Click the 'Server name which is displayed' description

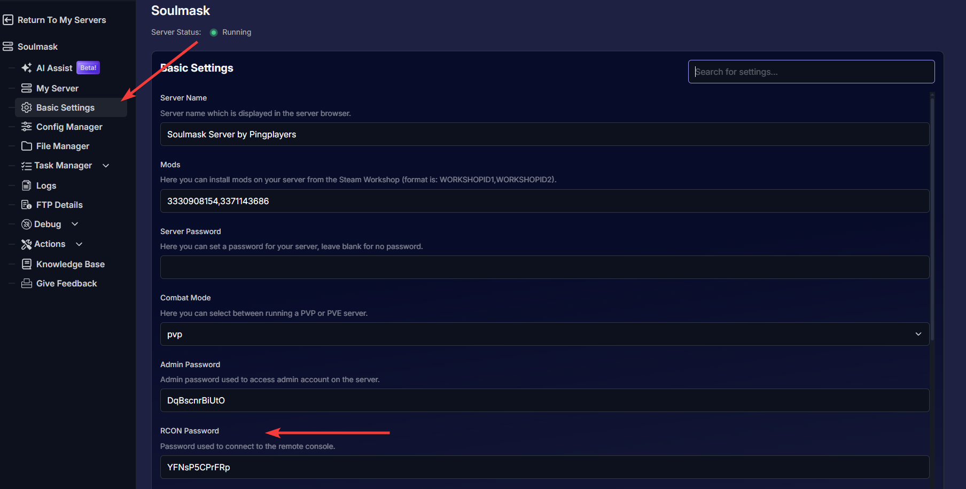[255, 113]
